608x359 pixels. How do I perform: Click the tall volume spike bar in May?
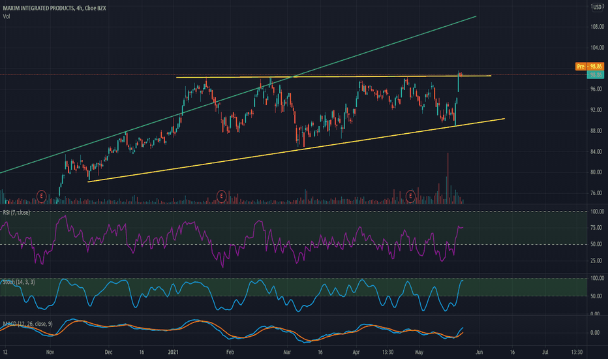[448, 178]
